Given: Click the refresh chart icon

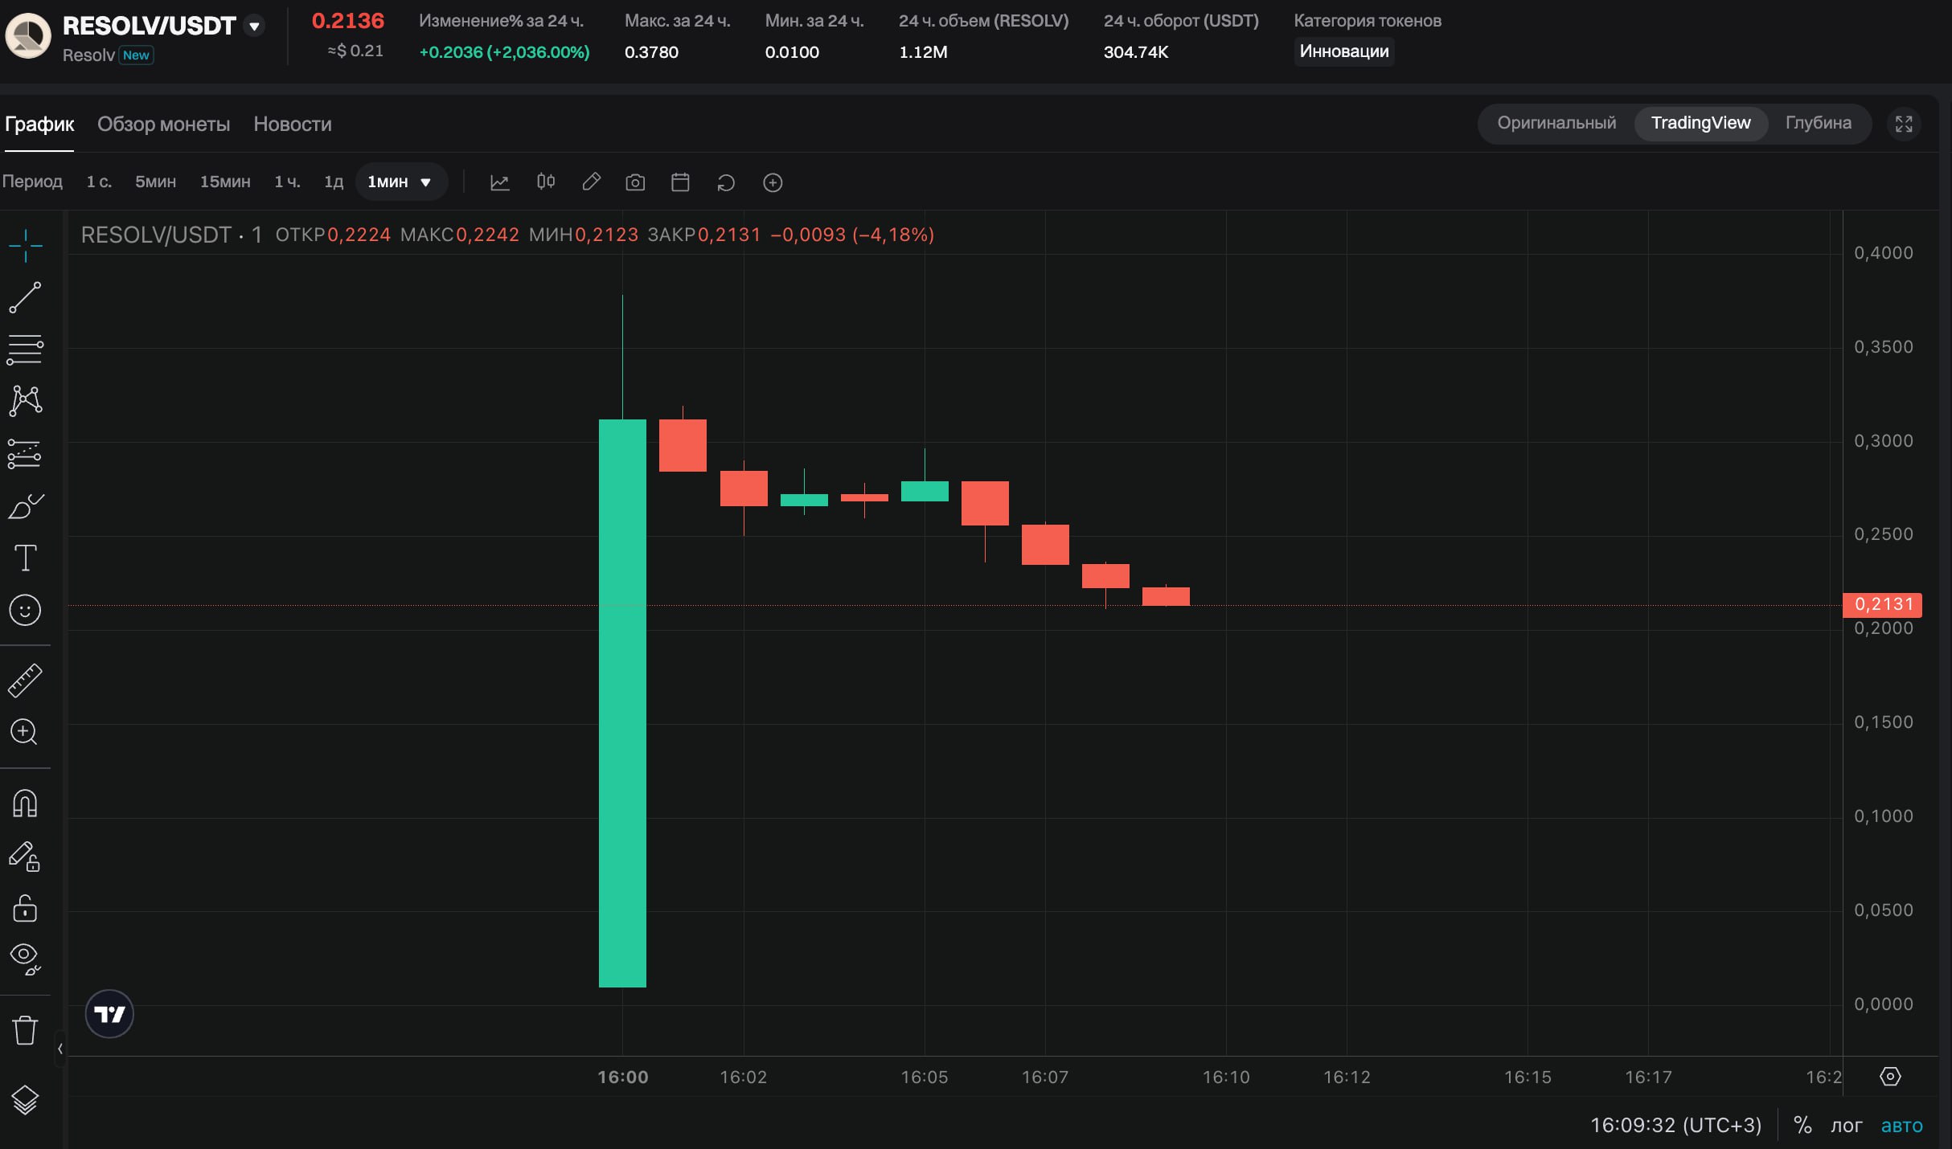Looking at the screenshot, I should pos(726,182).
